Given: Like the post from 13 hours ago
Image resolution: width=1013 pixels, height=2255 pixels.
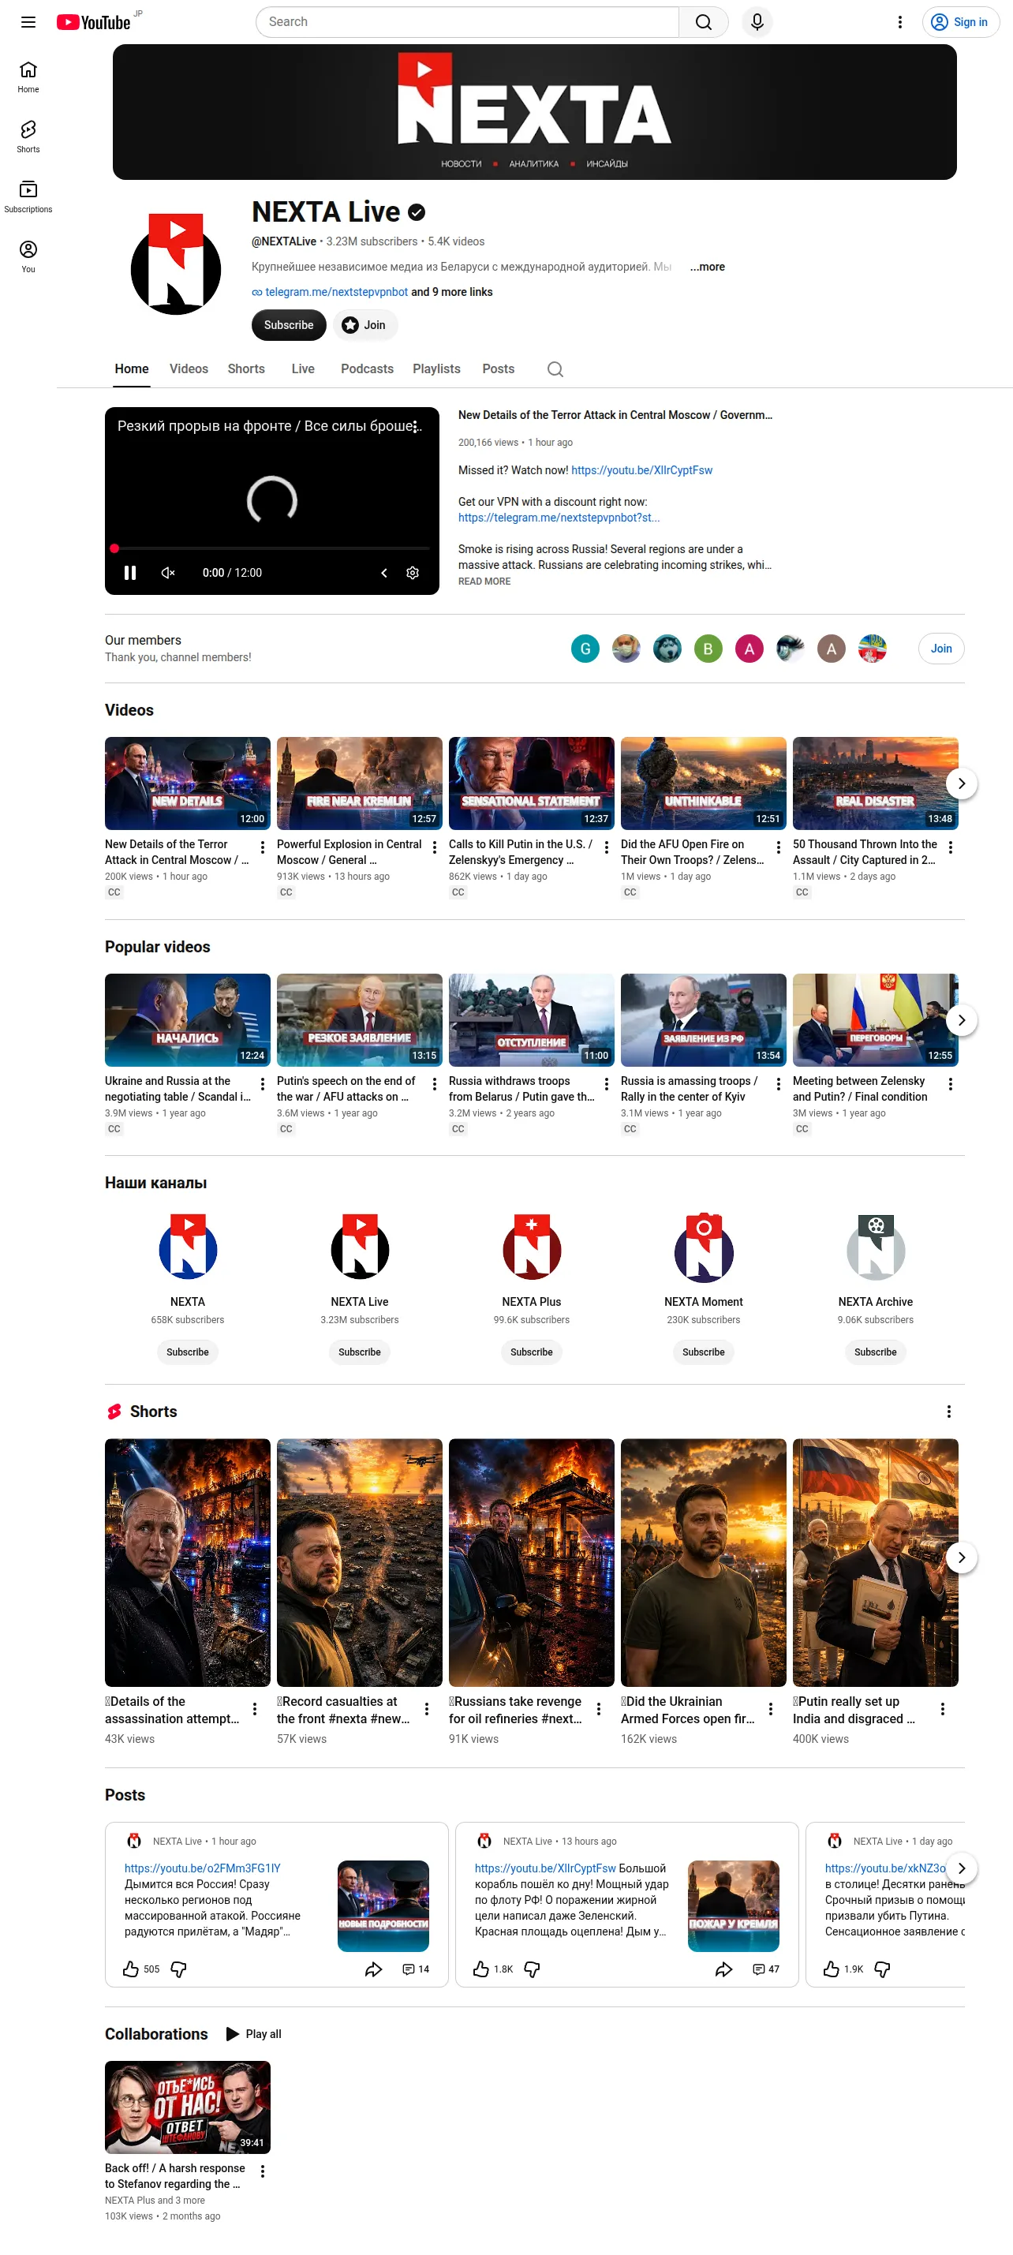Looking at the screenshot, I should pyautogui.click(x=480, y=1969).
